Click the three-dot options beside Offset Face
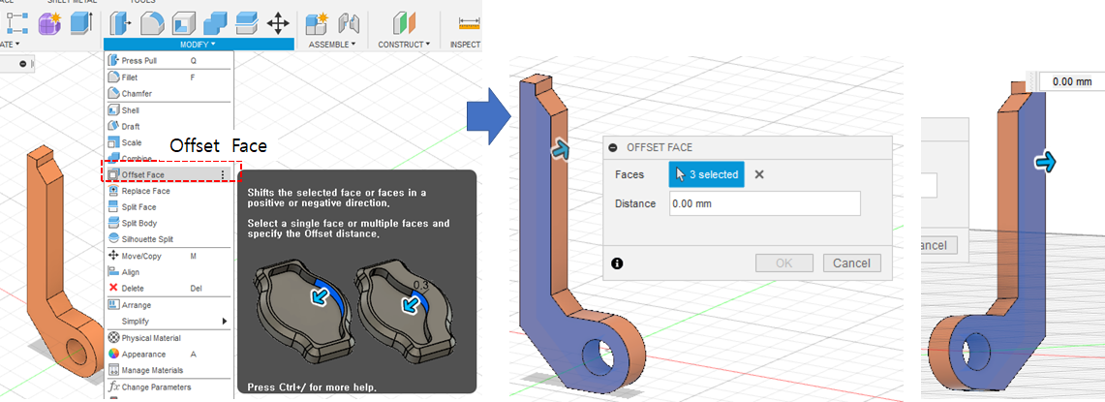The image size is (1105, 402). click(x=223, y=175)
